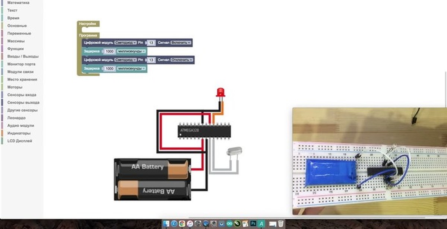Launch Adobe Photoshop from the Dock
Image resolution: width=447 pixels, height=229 pixels.
coord(253,224)
